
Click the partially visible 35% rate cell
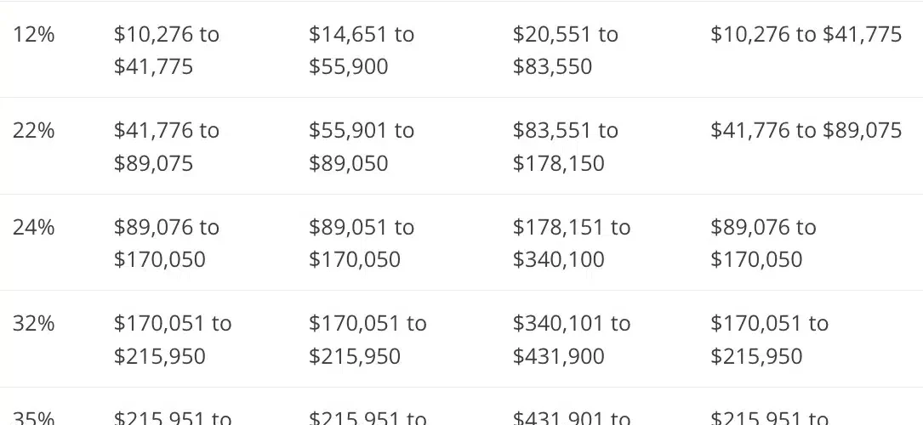(34, 417)
